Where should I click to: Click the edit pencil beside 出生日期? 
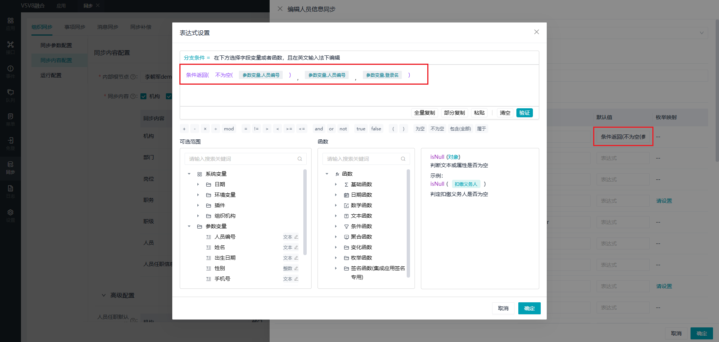296,258
